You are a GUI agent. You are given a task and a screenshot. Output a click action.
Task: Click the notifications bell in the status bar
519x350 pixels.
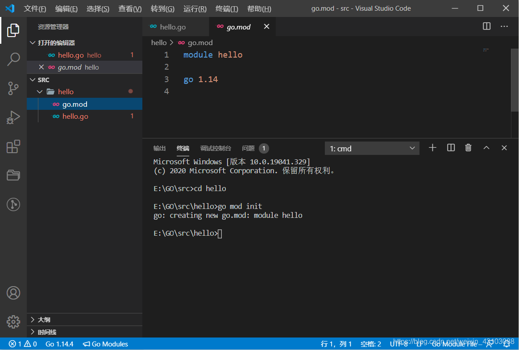[507, 344]
